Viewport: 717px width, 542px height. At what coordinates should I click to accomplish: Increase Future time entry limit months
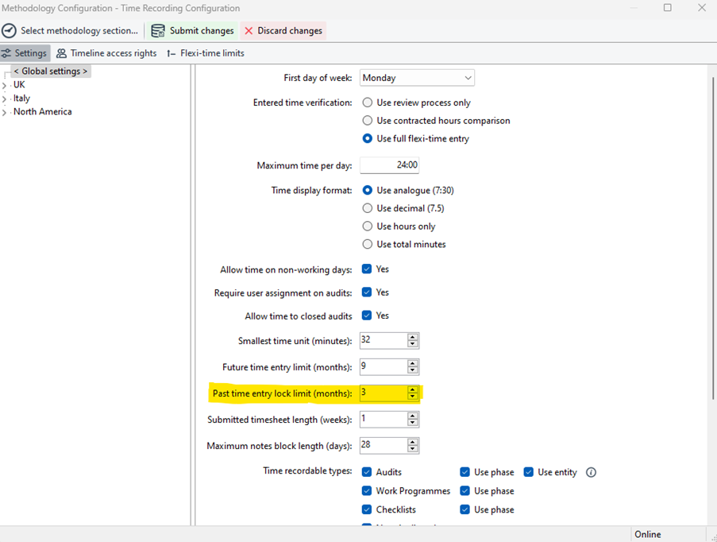click(x=412, y=363)
